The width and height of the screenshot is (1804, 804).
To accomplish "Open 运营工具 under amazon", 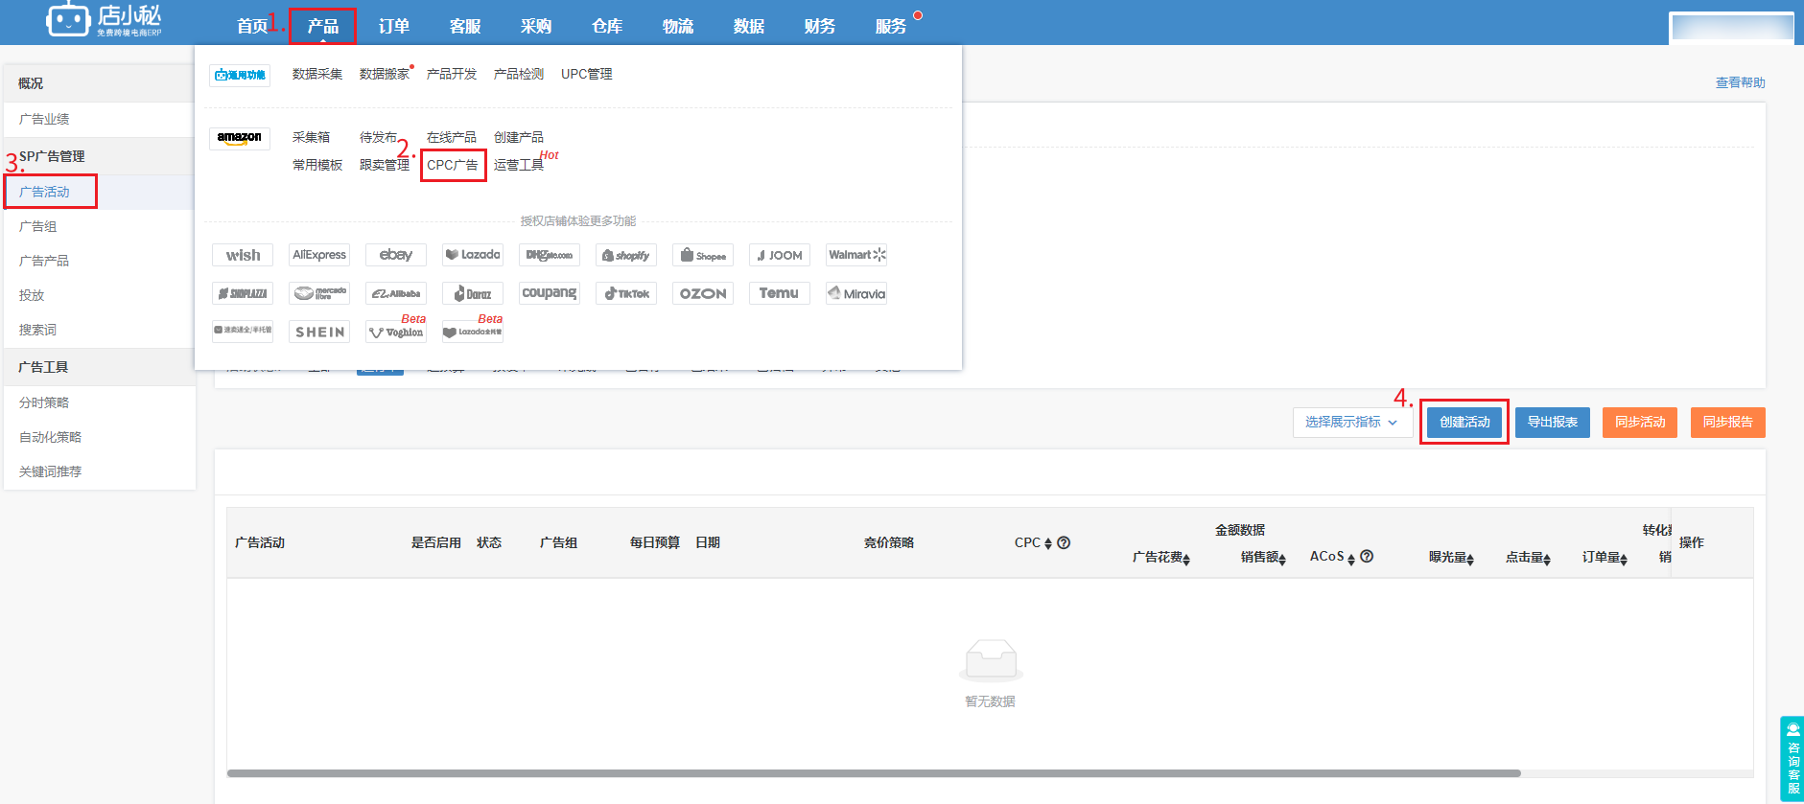I will click(519, 165).
